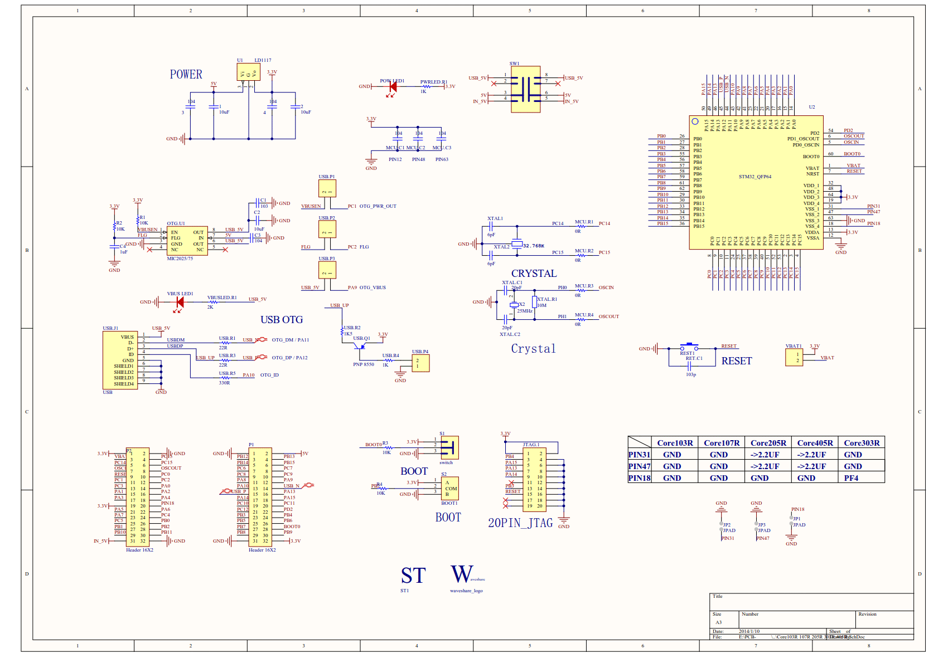Select the Core103R table header cell
948x658 pixels.
(x=675, y=443)
